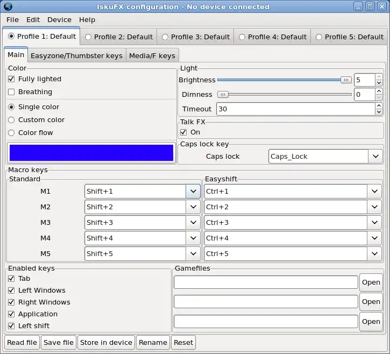Click the Dimness value field
This screenshot has height=354, width=390.
pos(365,95)
